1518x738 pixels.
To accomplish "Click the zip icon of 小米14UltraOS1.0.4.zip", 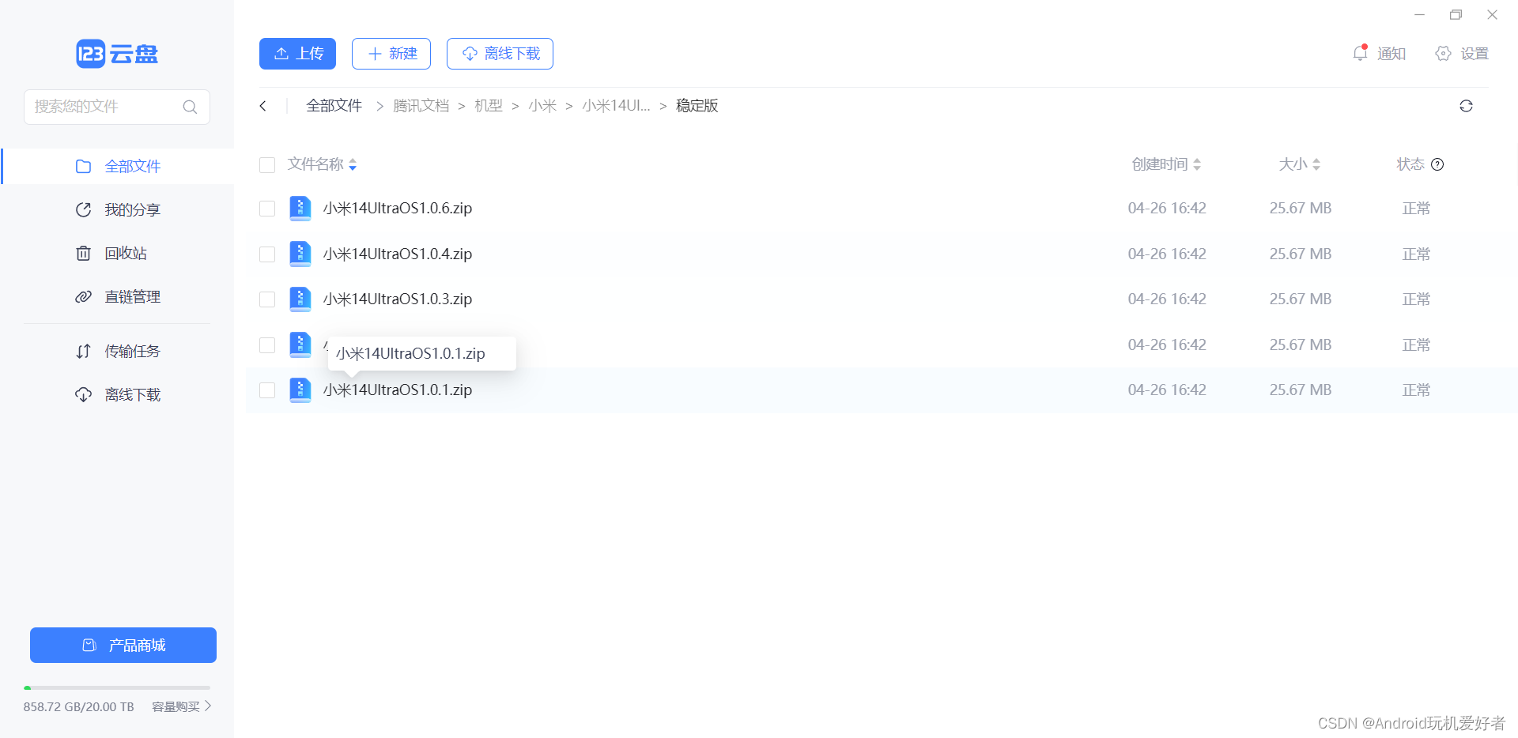I will click(300, 254).
